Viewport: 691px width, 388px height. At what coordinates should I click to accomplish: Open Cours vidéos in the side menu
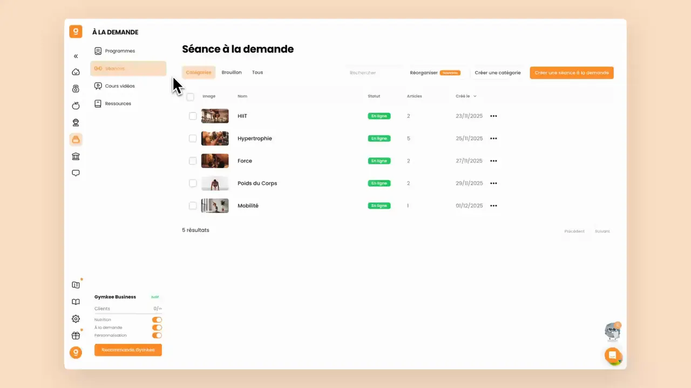point(128,86)
